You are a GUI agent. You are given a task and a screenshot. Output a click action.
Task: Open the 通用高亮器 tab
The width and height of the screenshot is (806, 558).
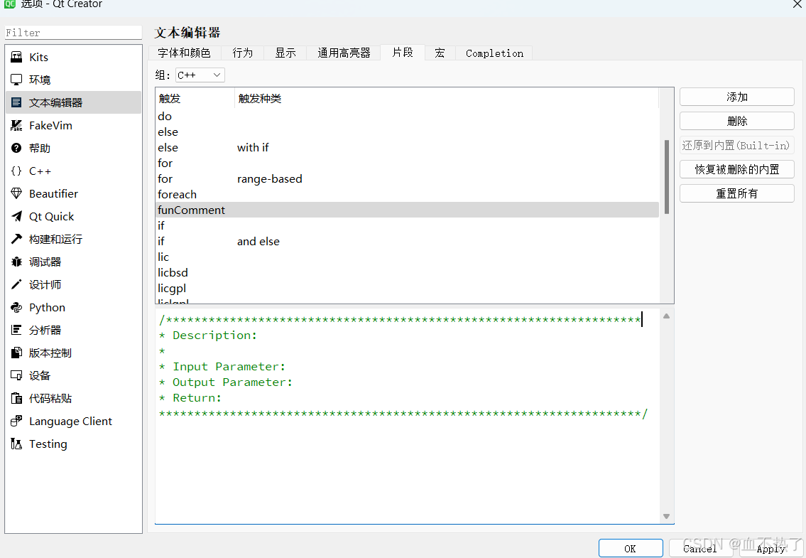pos(344,53)
